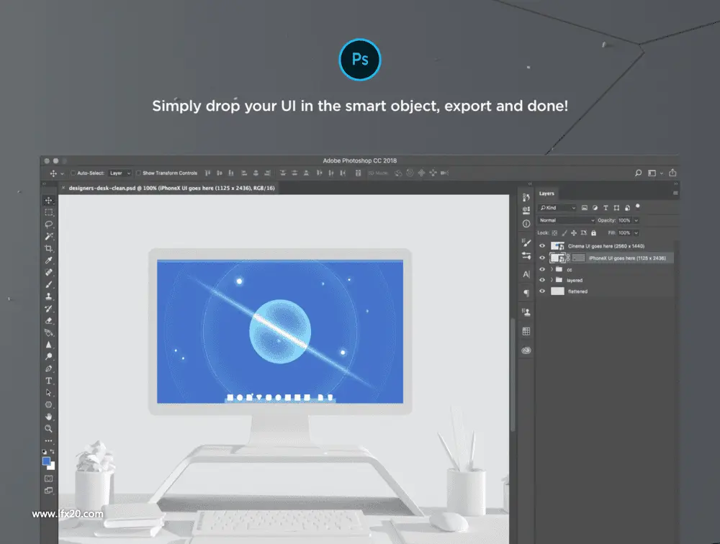The width and height of the screenshot is (720, 544).
Task: Hide the Cinema UI goes here layer
Action: [x=542, y=245]
